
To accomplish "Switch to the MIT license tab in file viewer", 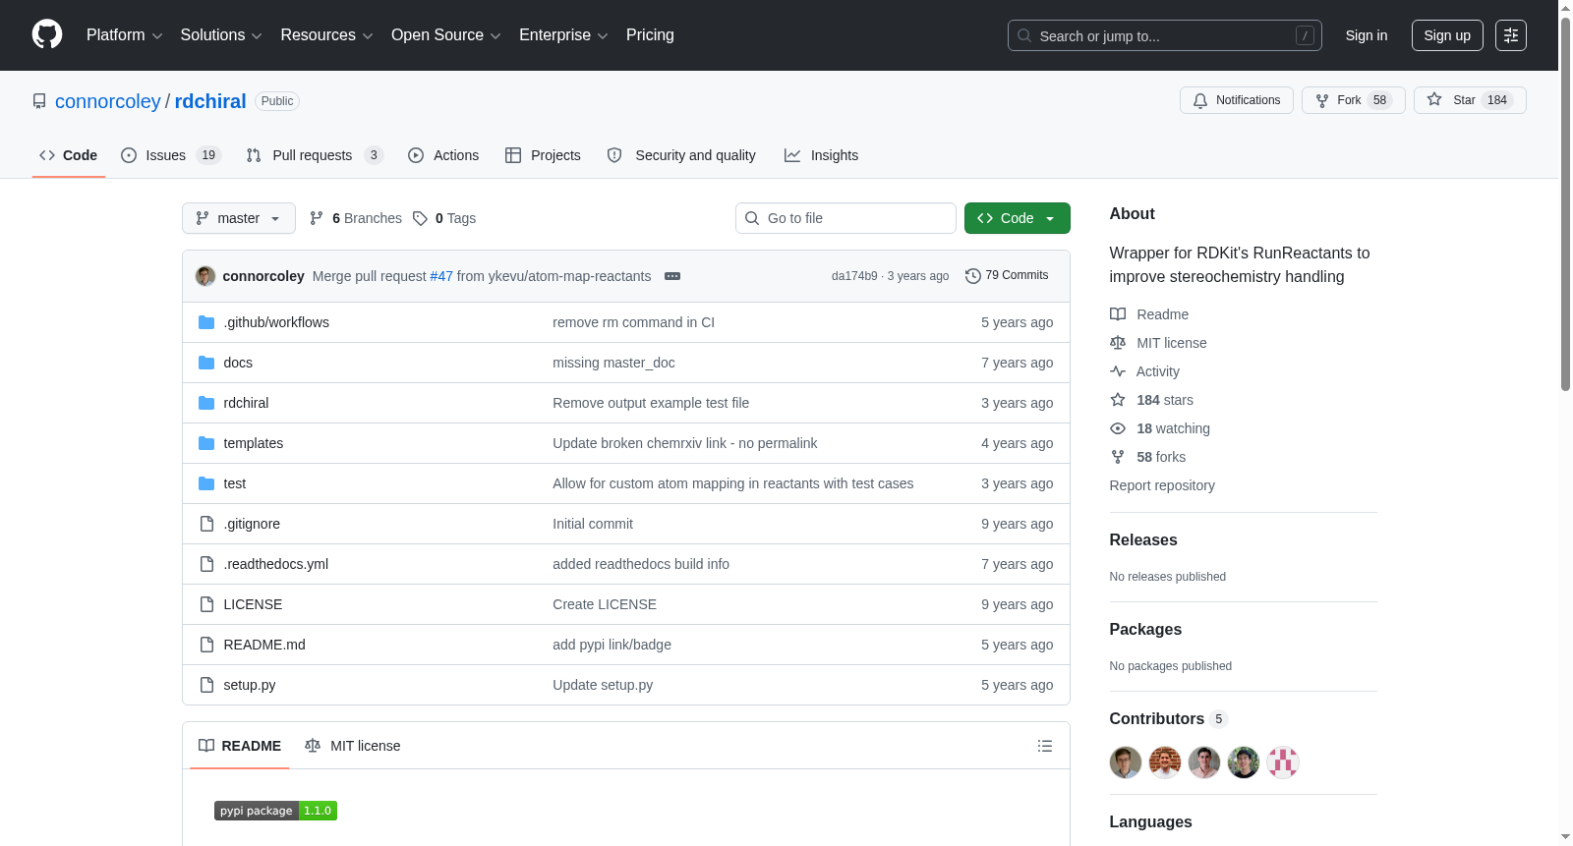I will coord(353,746).
